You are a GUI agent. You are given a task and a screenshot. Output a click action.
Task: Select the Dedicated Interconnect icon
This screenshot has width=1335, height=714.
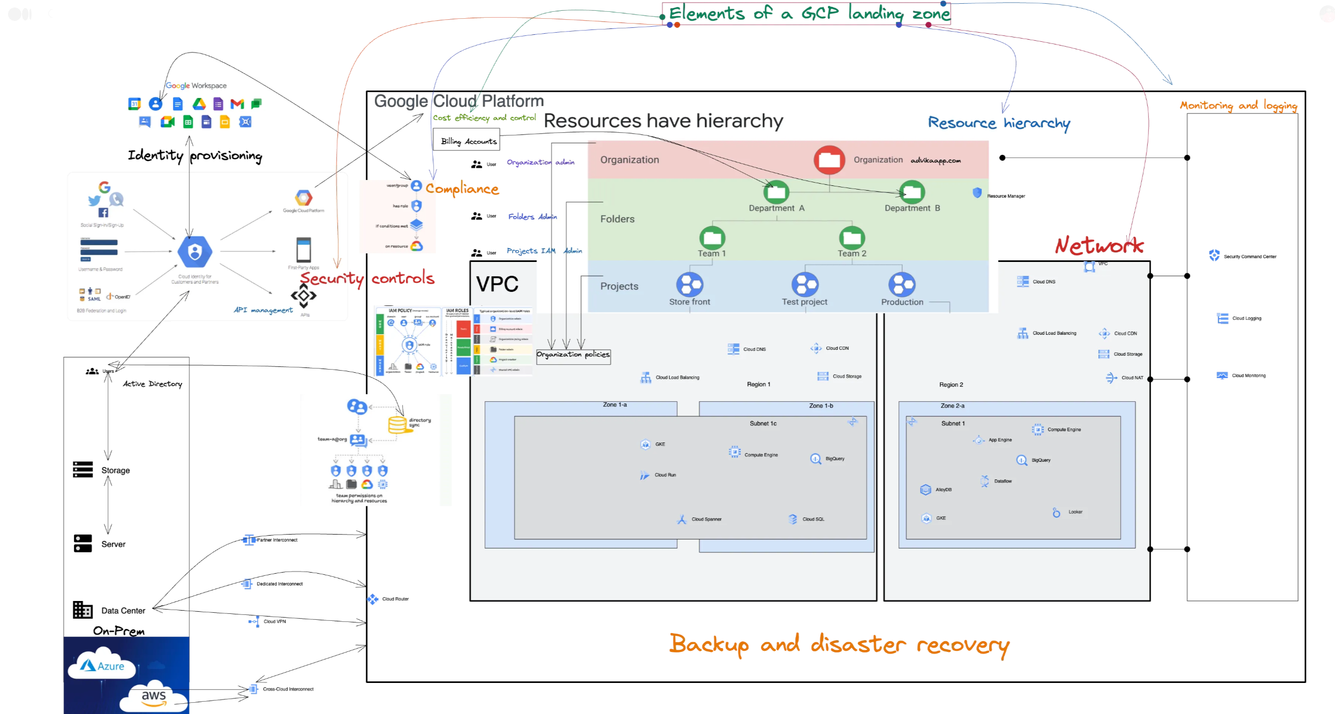(x=247, y=584)
